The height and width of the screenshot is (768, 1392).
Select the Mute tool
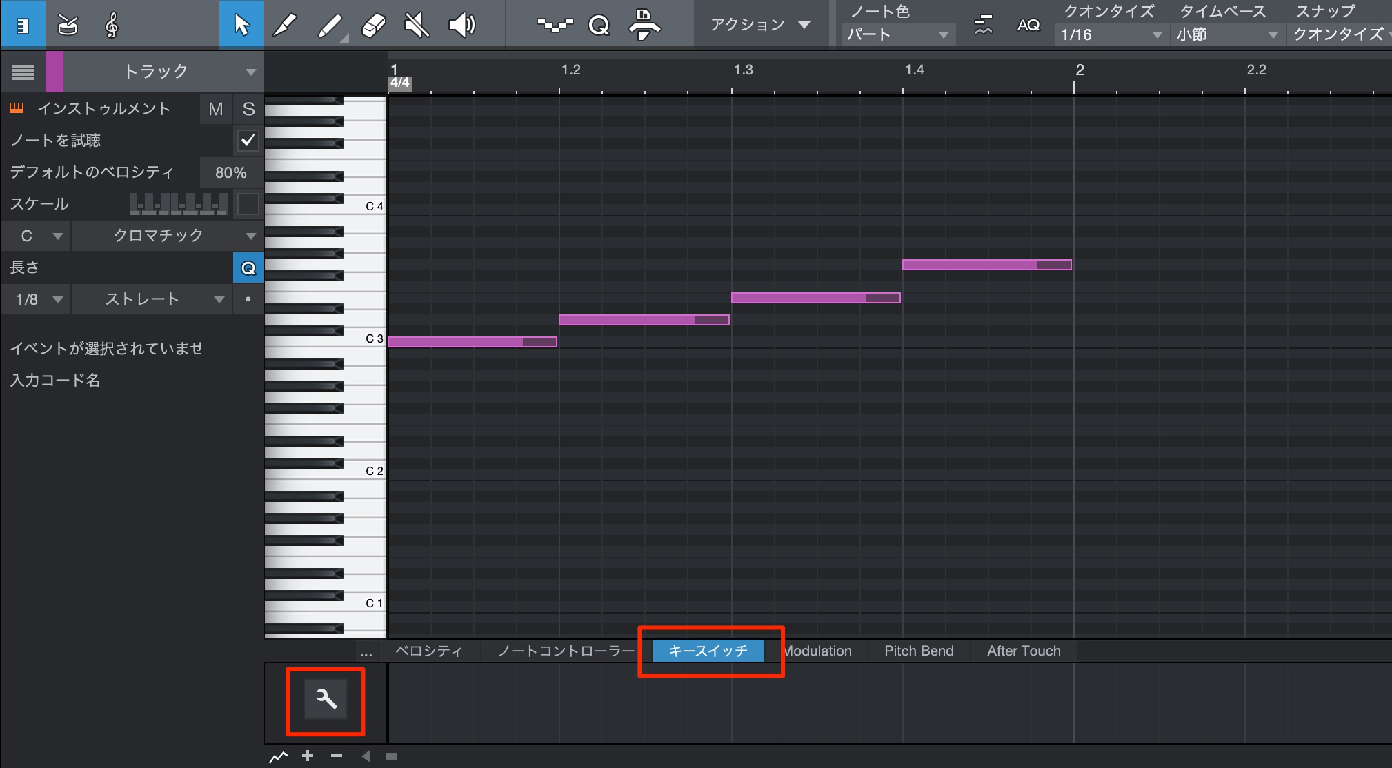(417, 26)
